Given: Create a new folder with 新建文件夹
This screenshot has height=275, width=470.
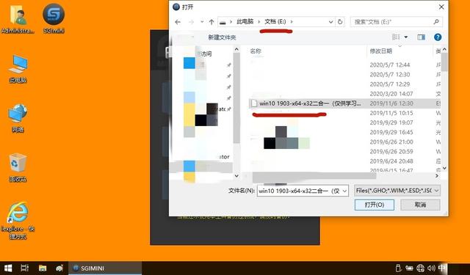Looking at the screenshot, I should [222, 37].
